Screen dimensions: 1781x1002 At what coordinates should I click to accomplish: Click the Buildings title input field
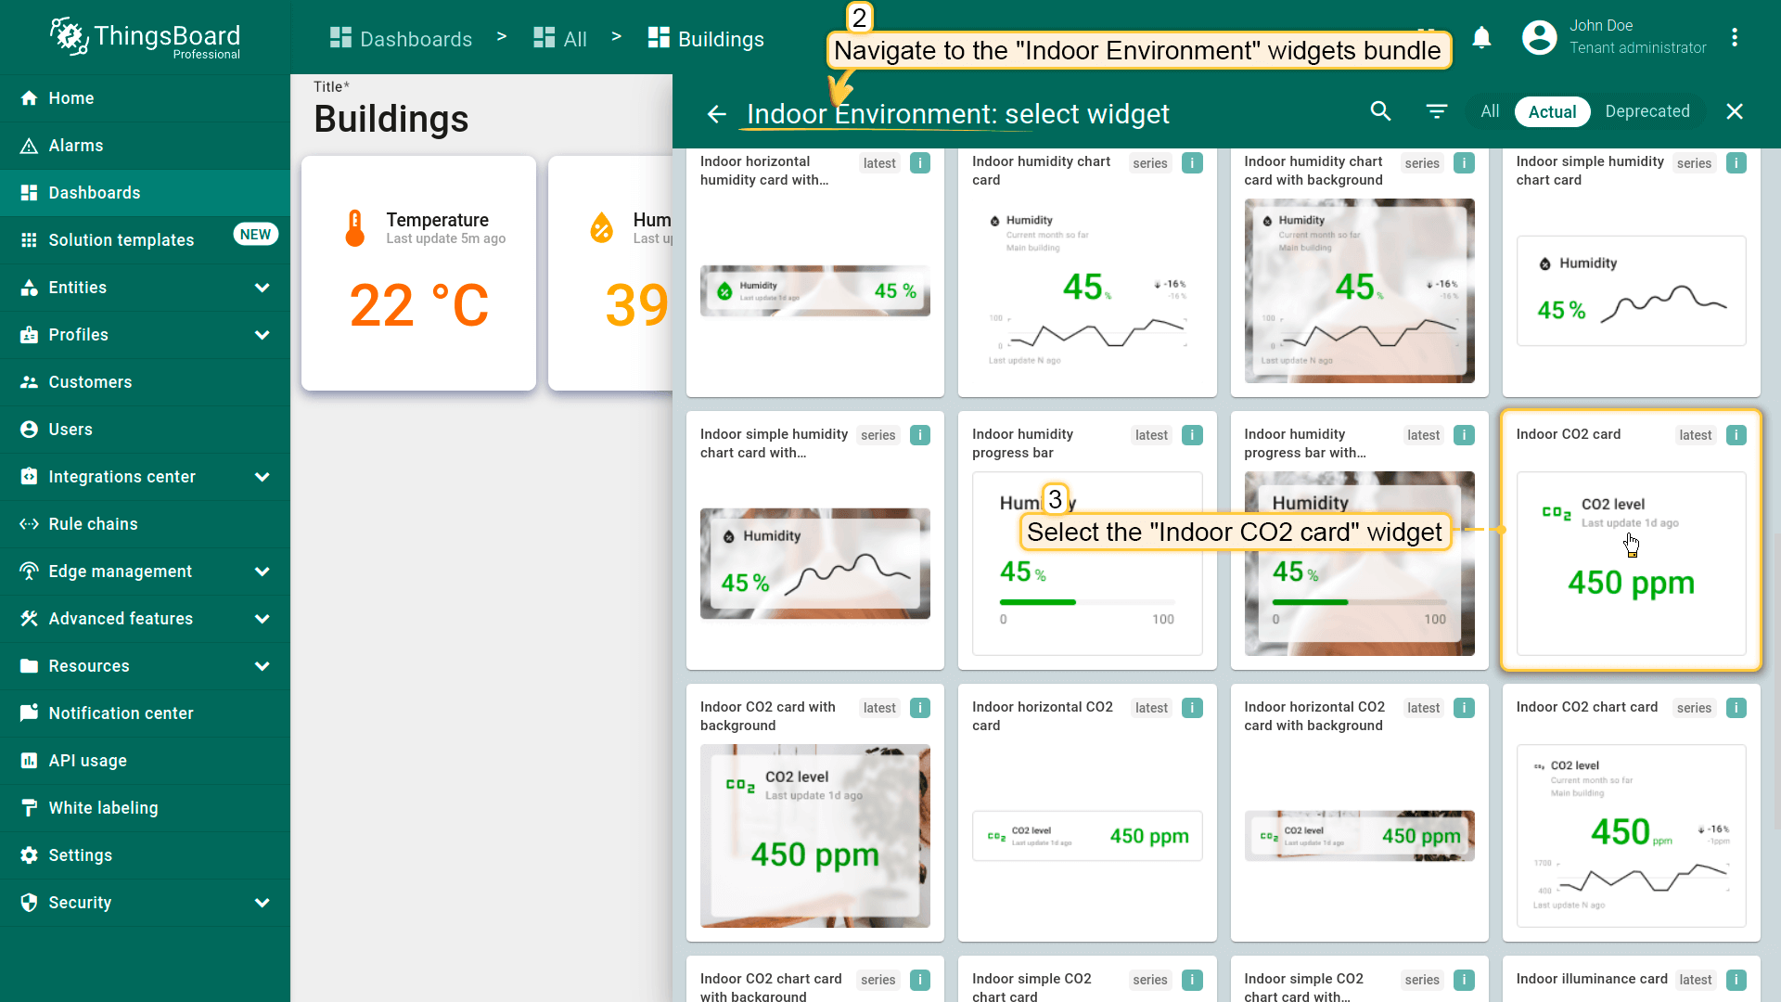coord(391,120)
